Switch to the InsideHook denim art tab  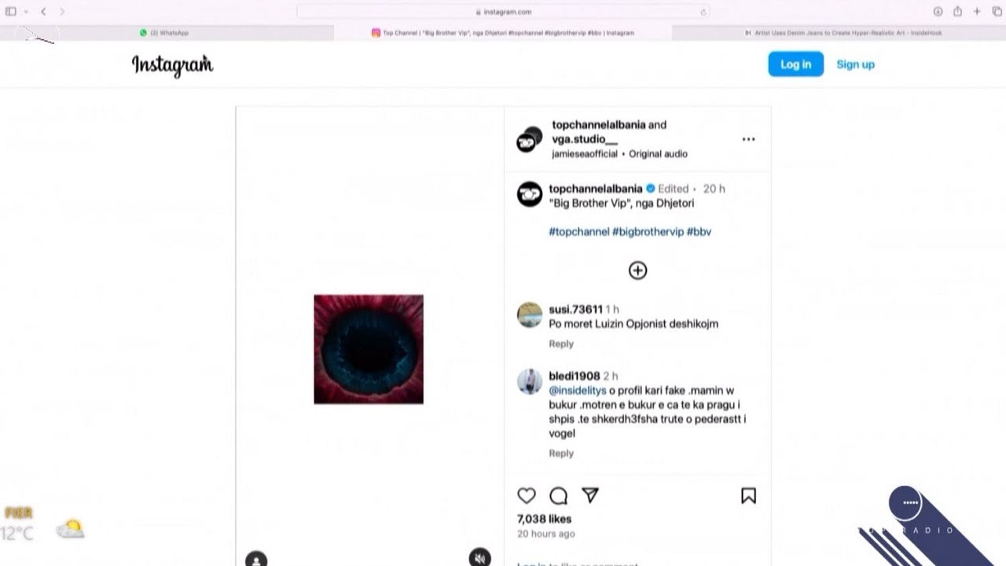pos(839,33)
